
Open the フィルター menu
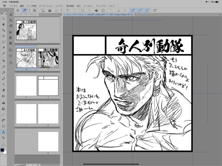88,6
